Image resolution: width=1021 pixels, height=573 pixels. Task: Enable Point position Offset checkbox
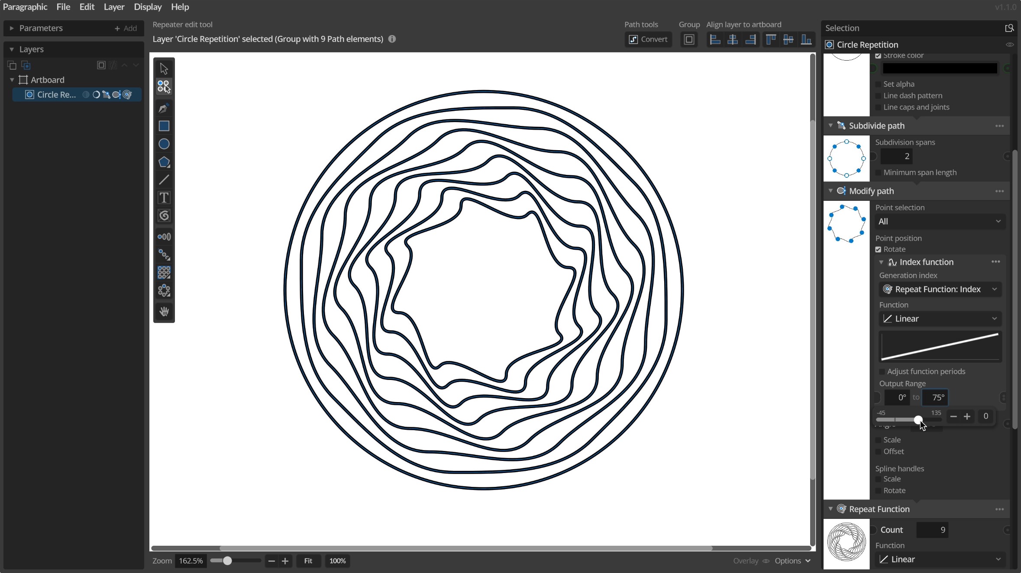[x=878, y=452]
